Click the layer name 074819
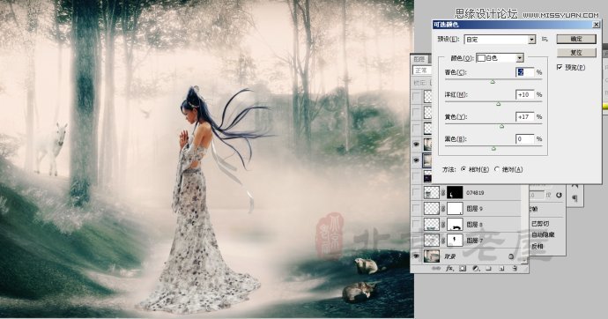The height and width of the screenshot is (319, 608). 475,193
